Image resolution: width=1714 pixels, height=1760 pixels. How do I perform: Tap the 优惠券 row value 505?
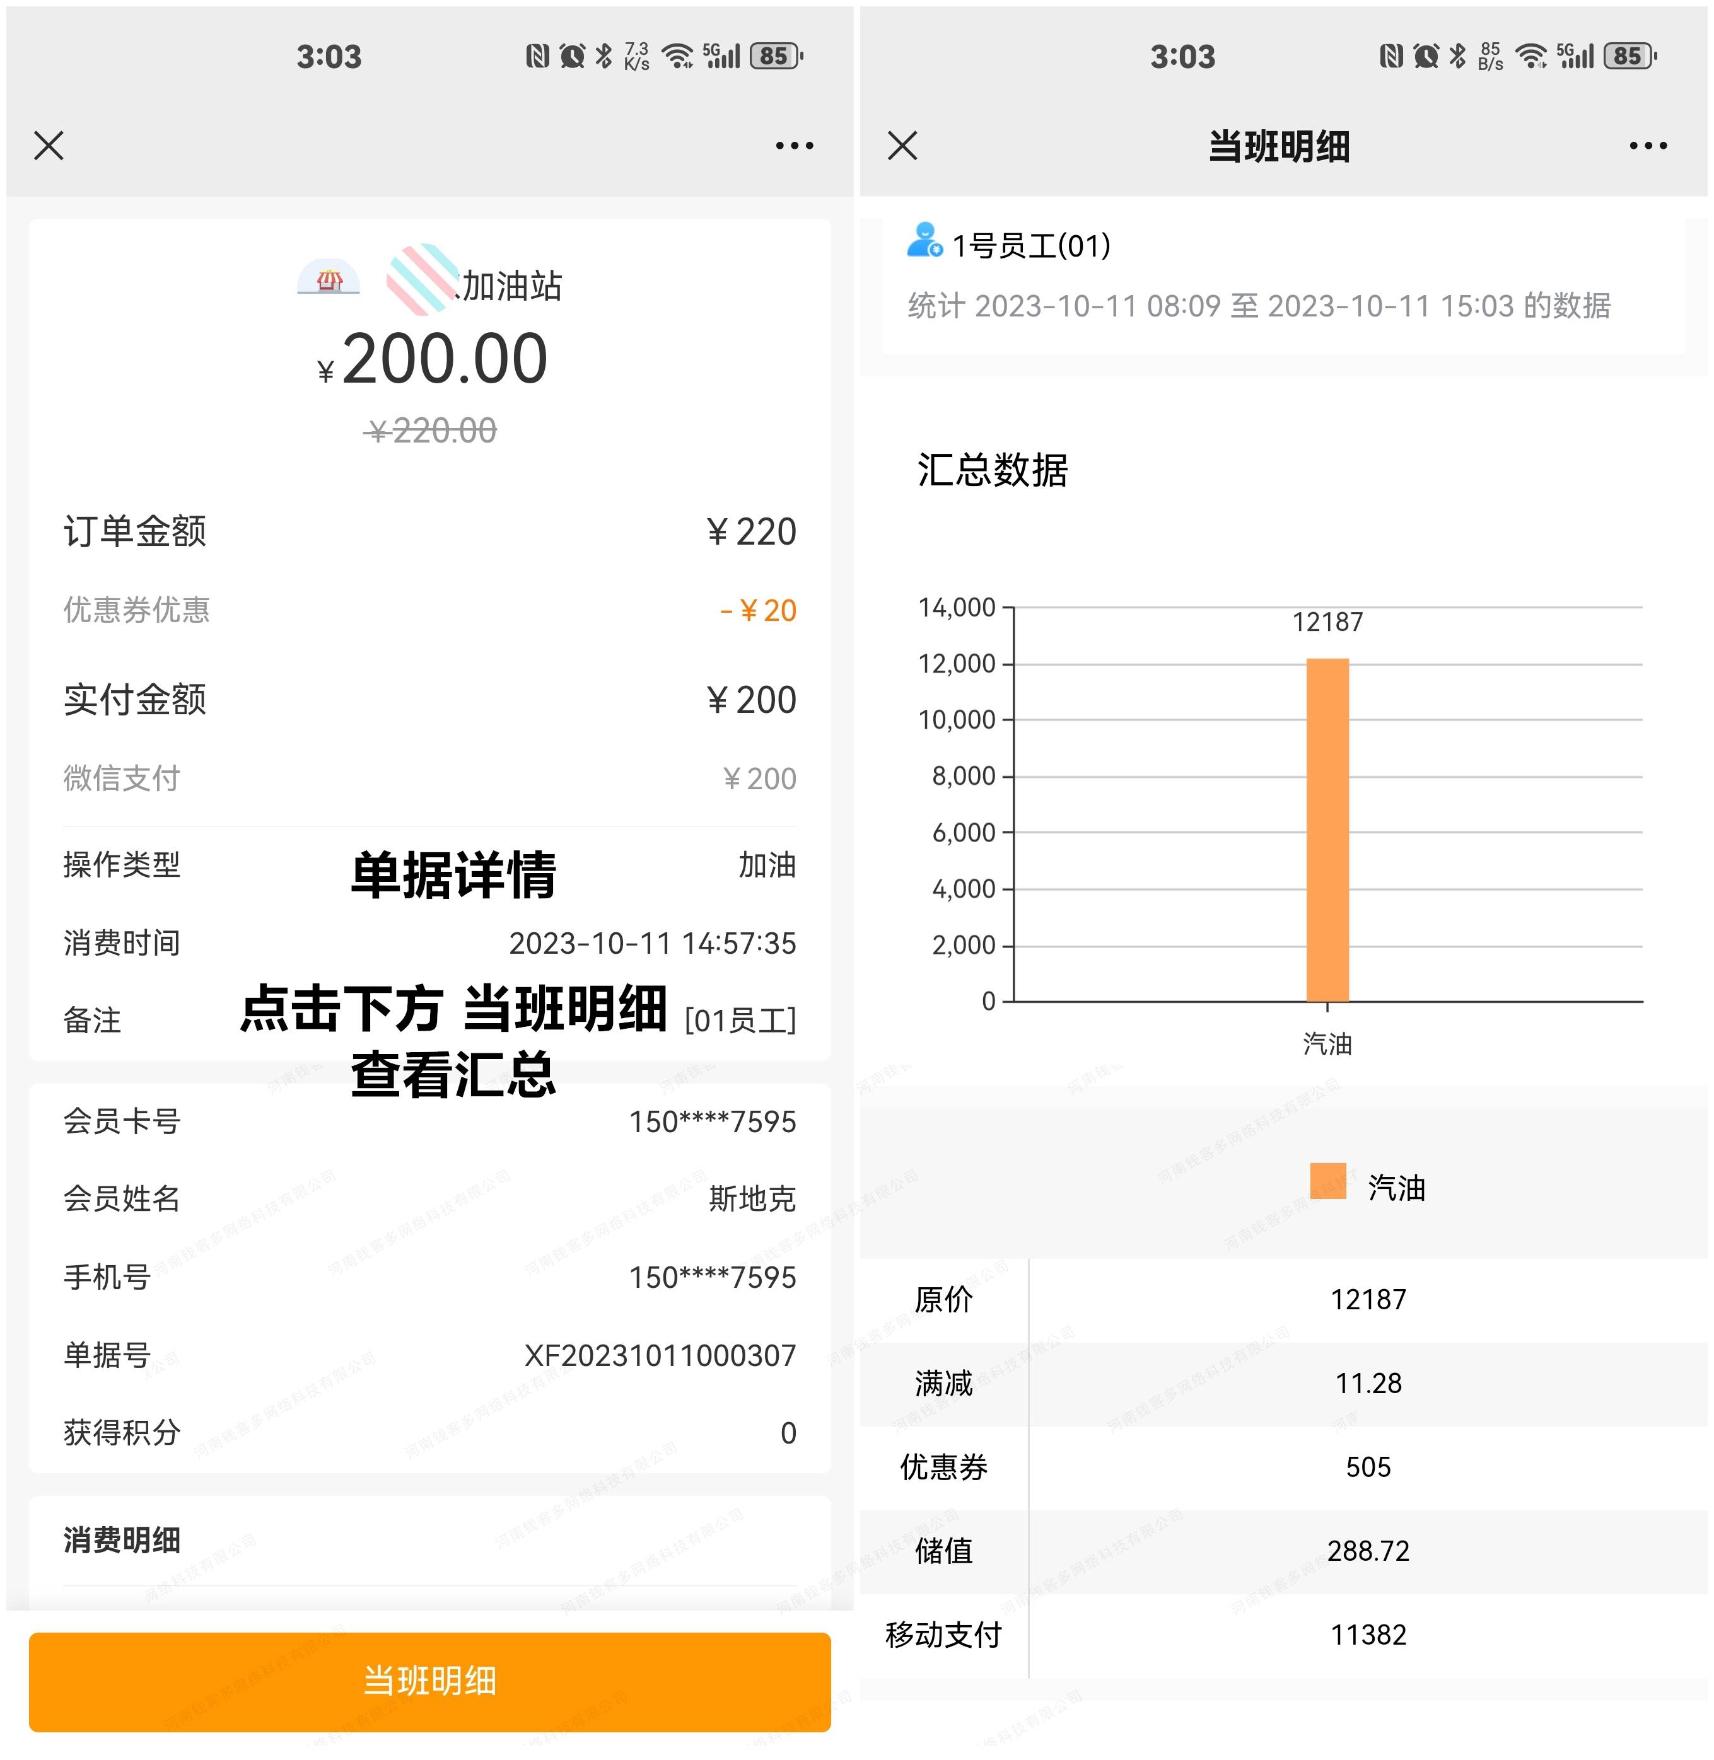click(1367, 1468)
